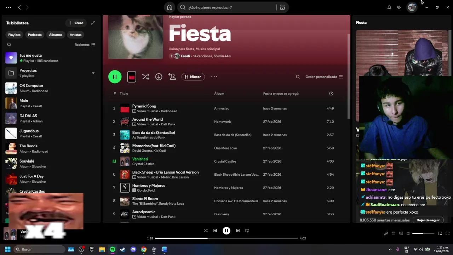Image resolution: width=453 pixels, height=255 pixels.
Task: Click the Dejar de seguir button
Action: pos(428,220)
